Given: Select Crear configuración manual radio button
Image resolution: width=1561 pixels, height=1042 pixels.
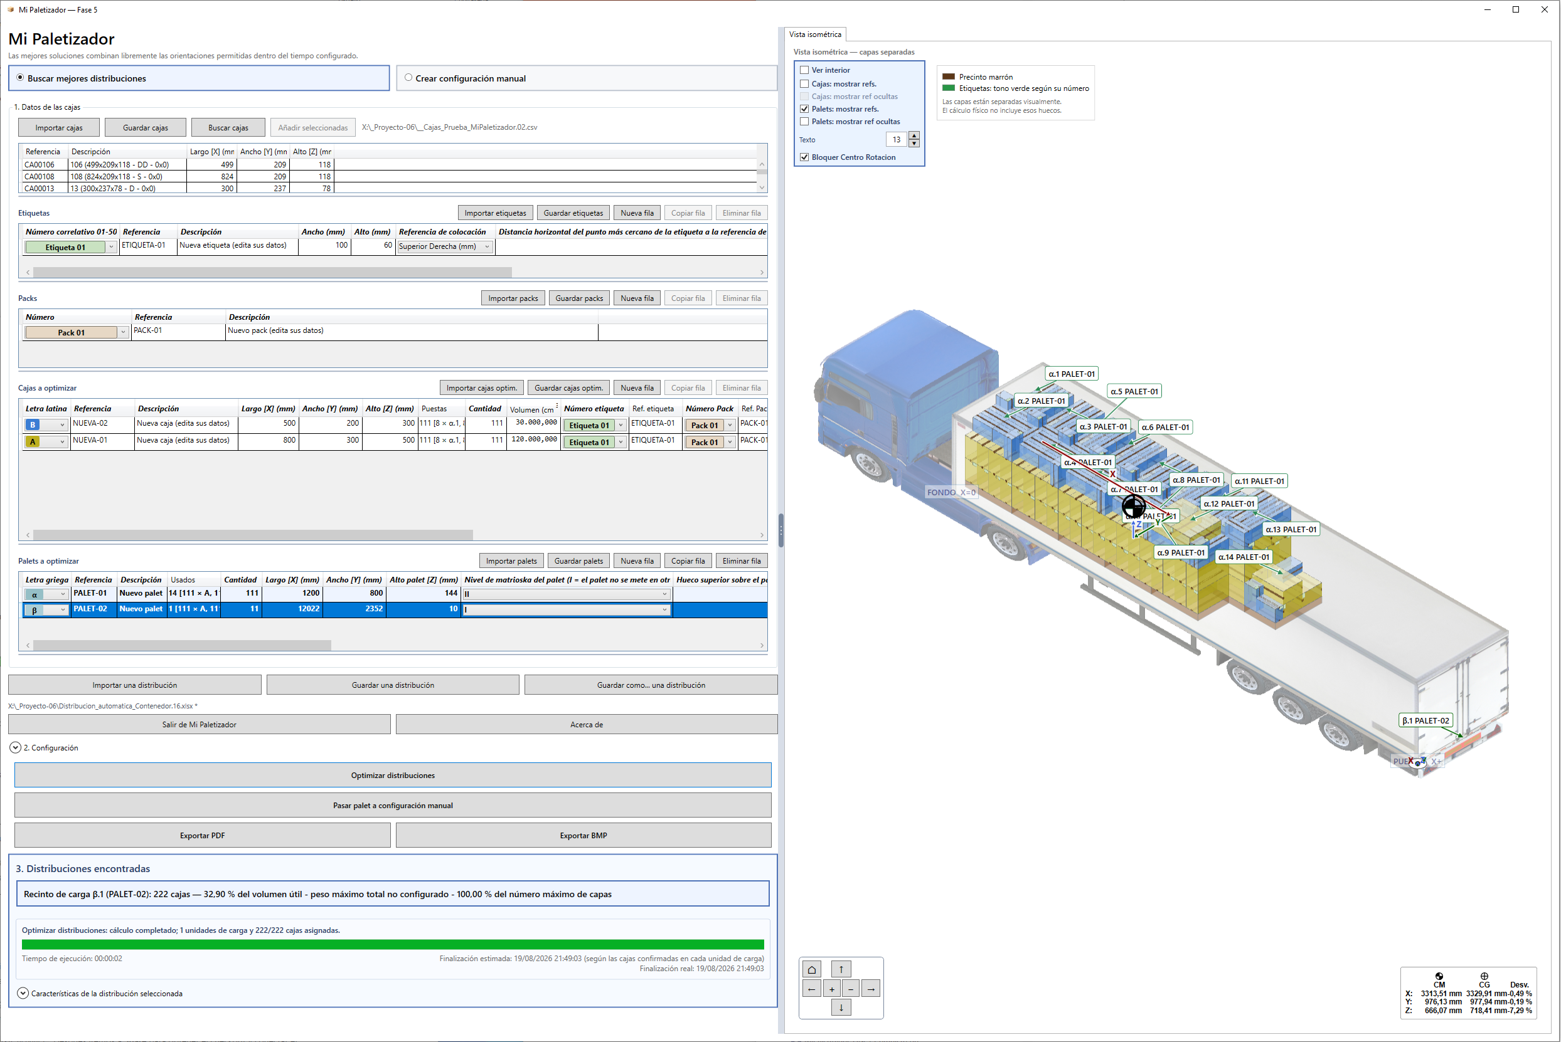Looking at the screenshot, I should (408, 78).
